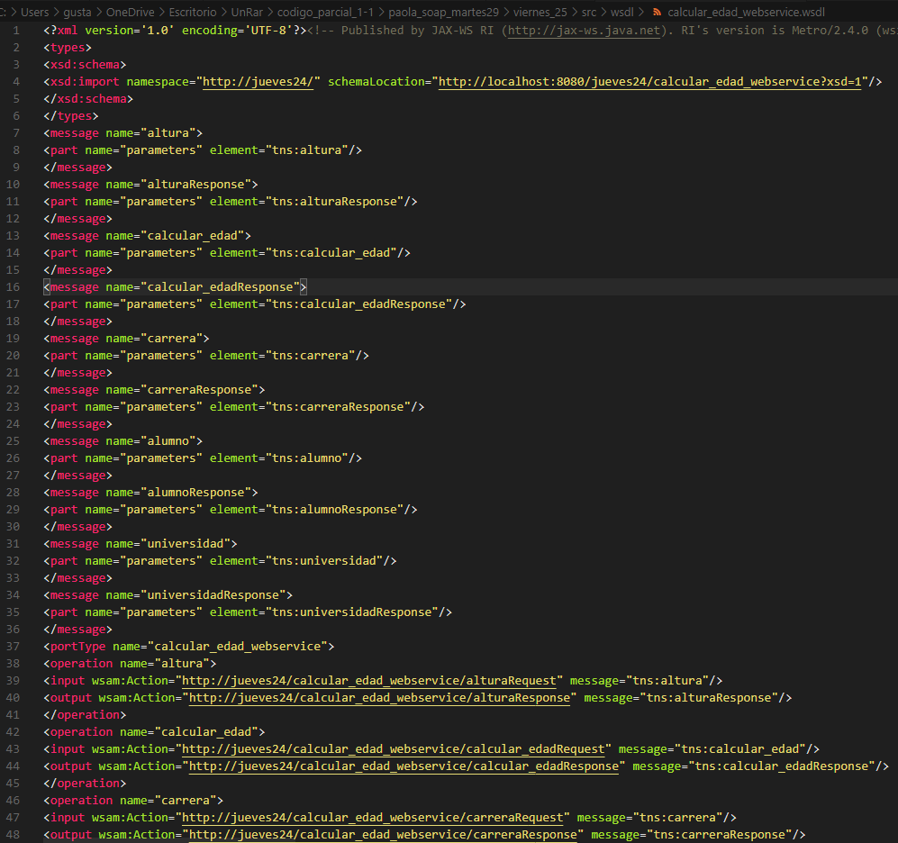Click the WSDL file icon in breadcrumb
Image resolution: width=898 pixels, height=843 pixels.
[x=657, y=13]
